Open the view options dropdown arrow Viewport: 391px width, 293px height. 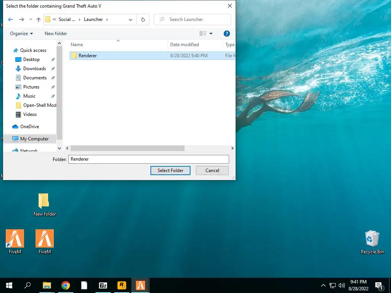tap(211, 34)
